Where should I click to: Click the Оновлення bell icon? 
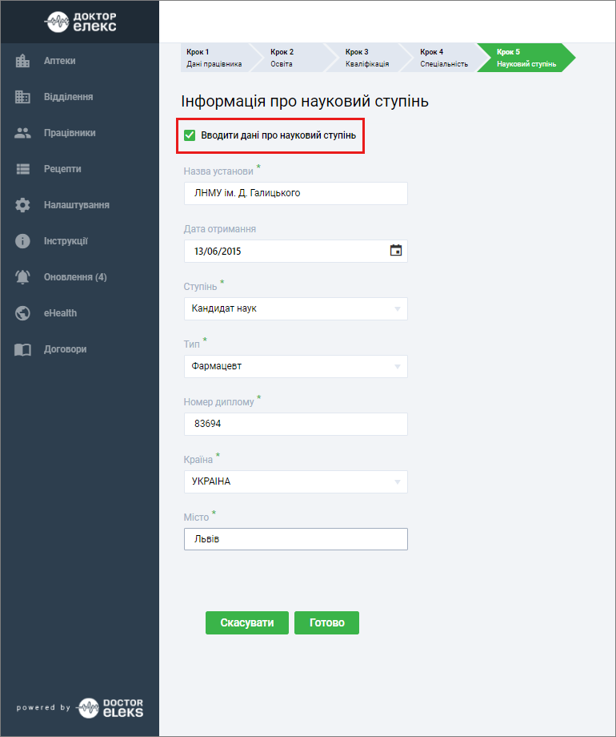(22, 277)
